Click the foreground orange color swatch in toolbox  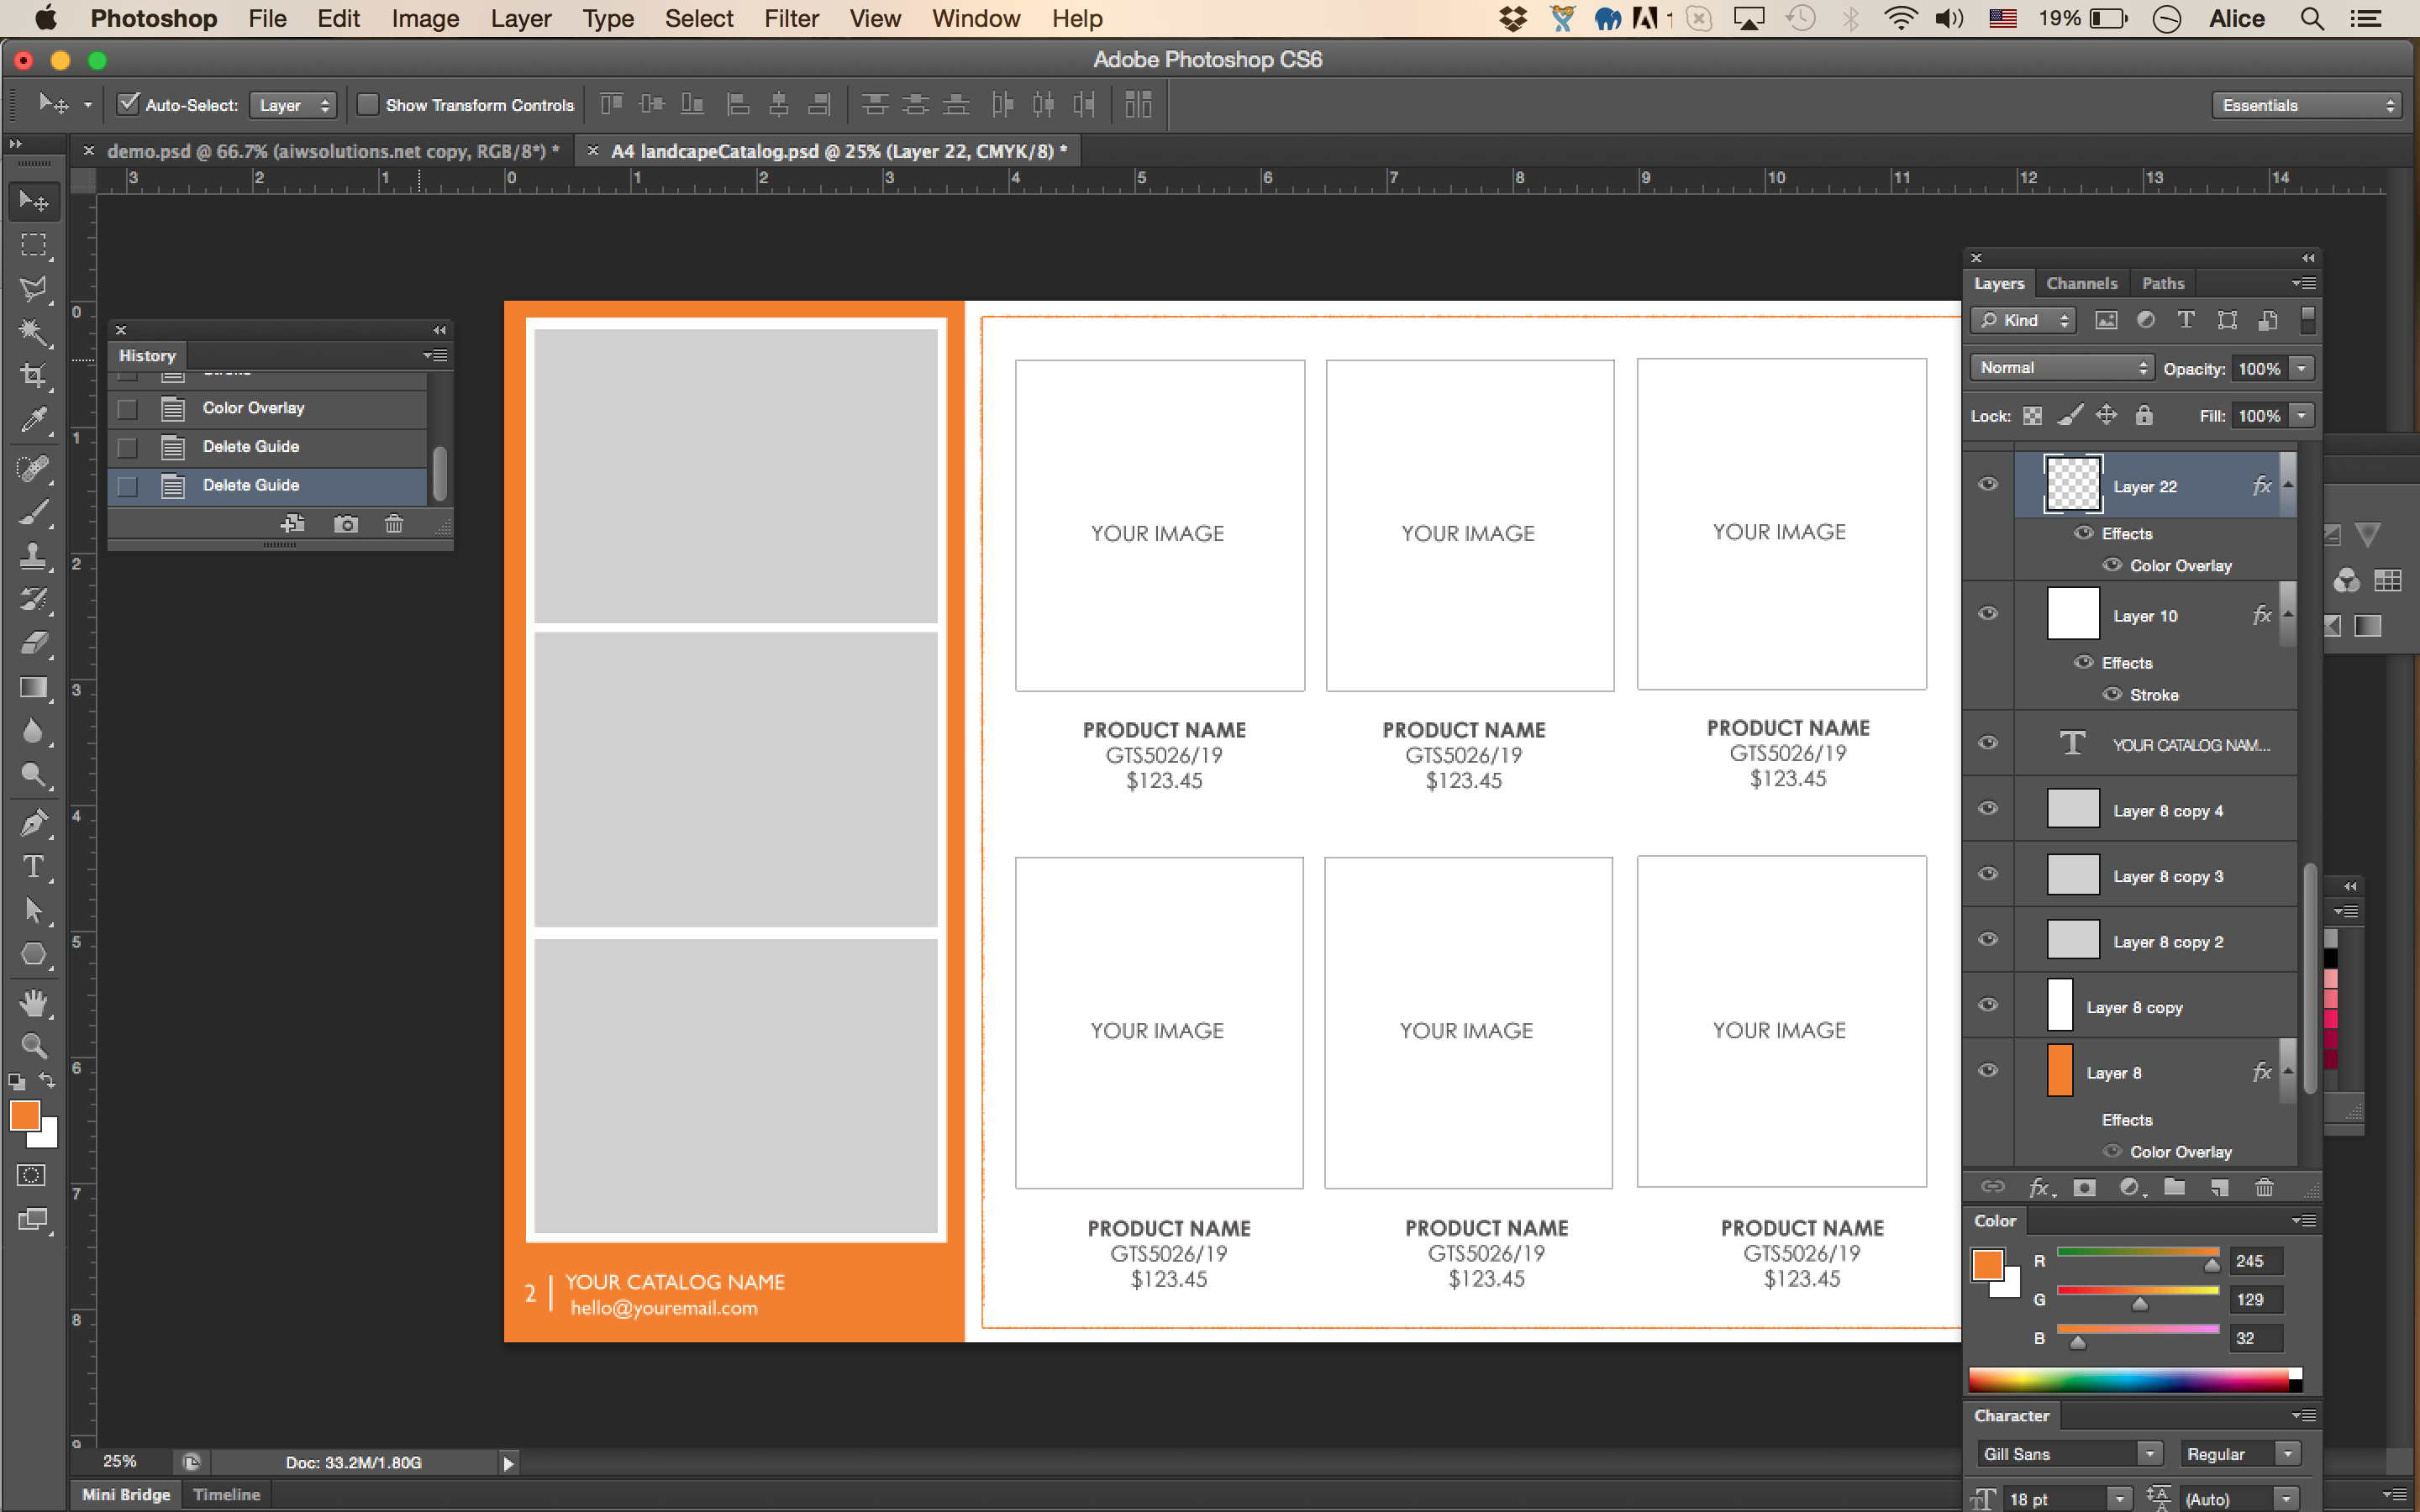tap(25, 1114)
